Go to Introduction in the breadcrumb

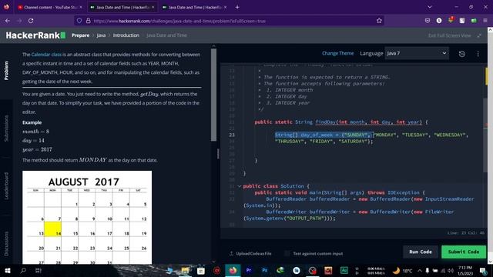point(126,35)
